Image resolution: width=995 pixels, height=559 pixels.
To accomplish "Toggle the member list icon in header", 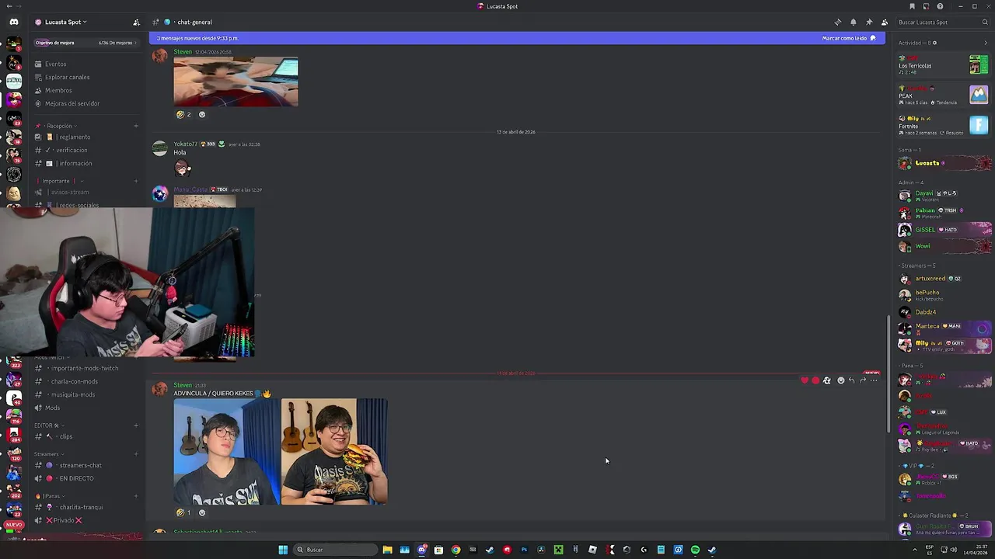I will (884, 22).
